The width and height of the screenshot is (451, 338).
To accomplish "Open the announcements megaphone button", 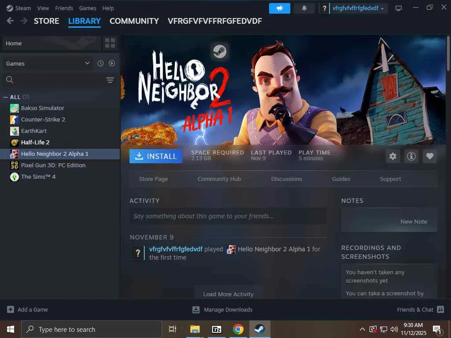I will click(280, 8).
